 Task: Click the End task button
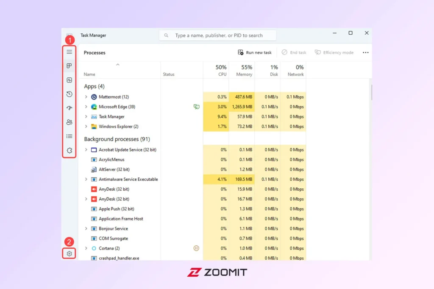pyautogui.click(x=294, y=52)
